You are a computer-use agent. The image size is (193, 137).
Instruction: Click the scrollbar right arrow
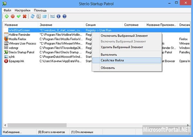pos(188,125)
